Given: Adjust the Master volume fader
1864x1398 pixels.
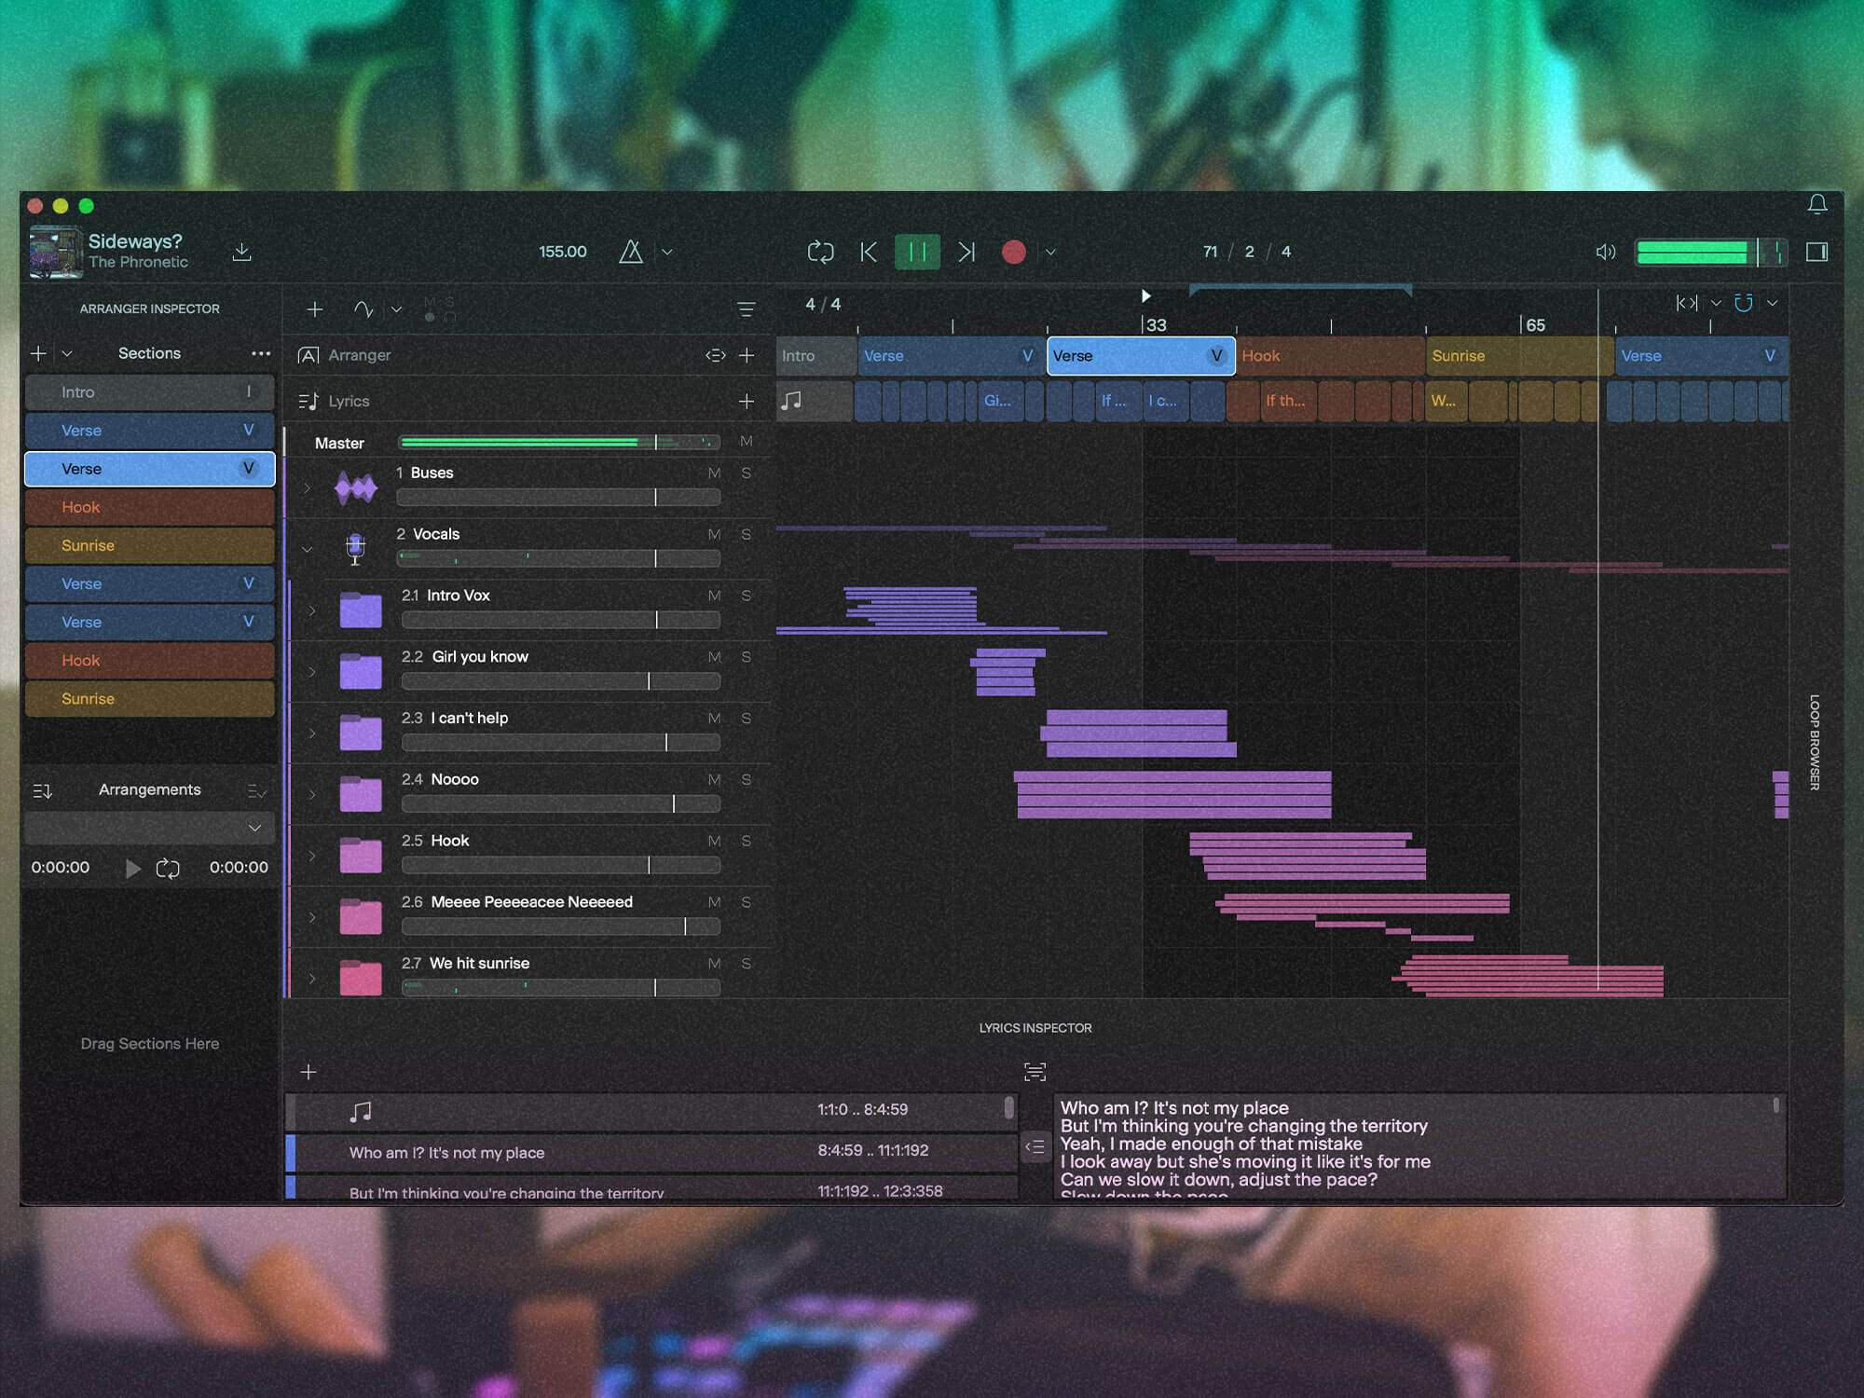Looking at the screenshot, I should 657,442.
